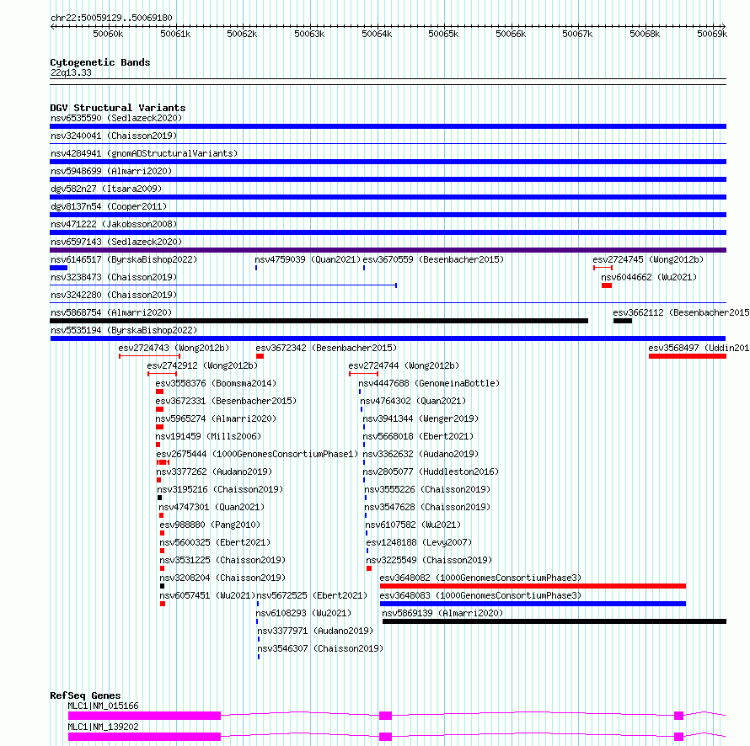
Task: Select nsv471222 (Jakobsson2008) variant label
Action: tap(114, 224)
